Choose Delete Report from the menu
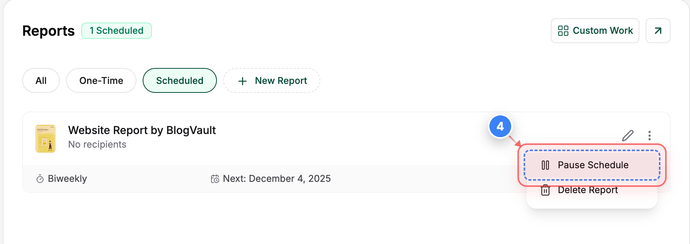The image size is (690, 244). (x=588, y=190)
